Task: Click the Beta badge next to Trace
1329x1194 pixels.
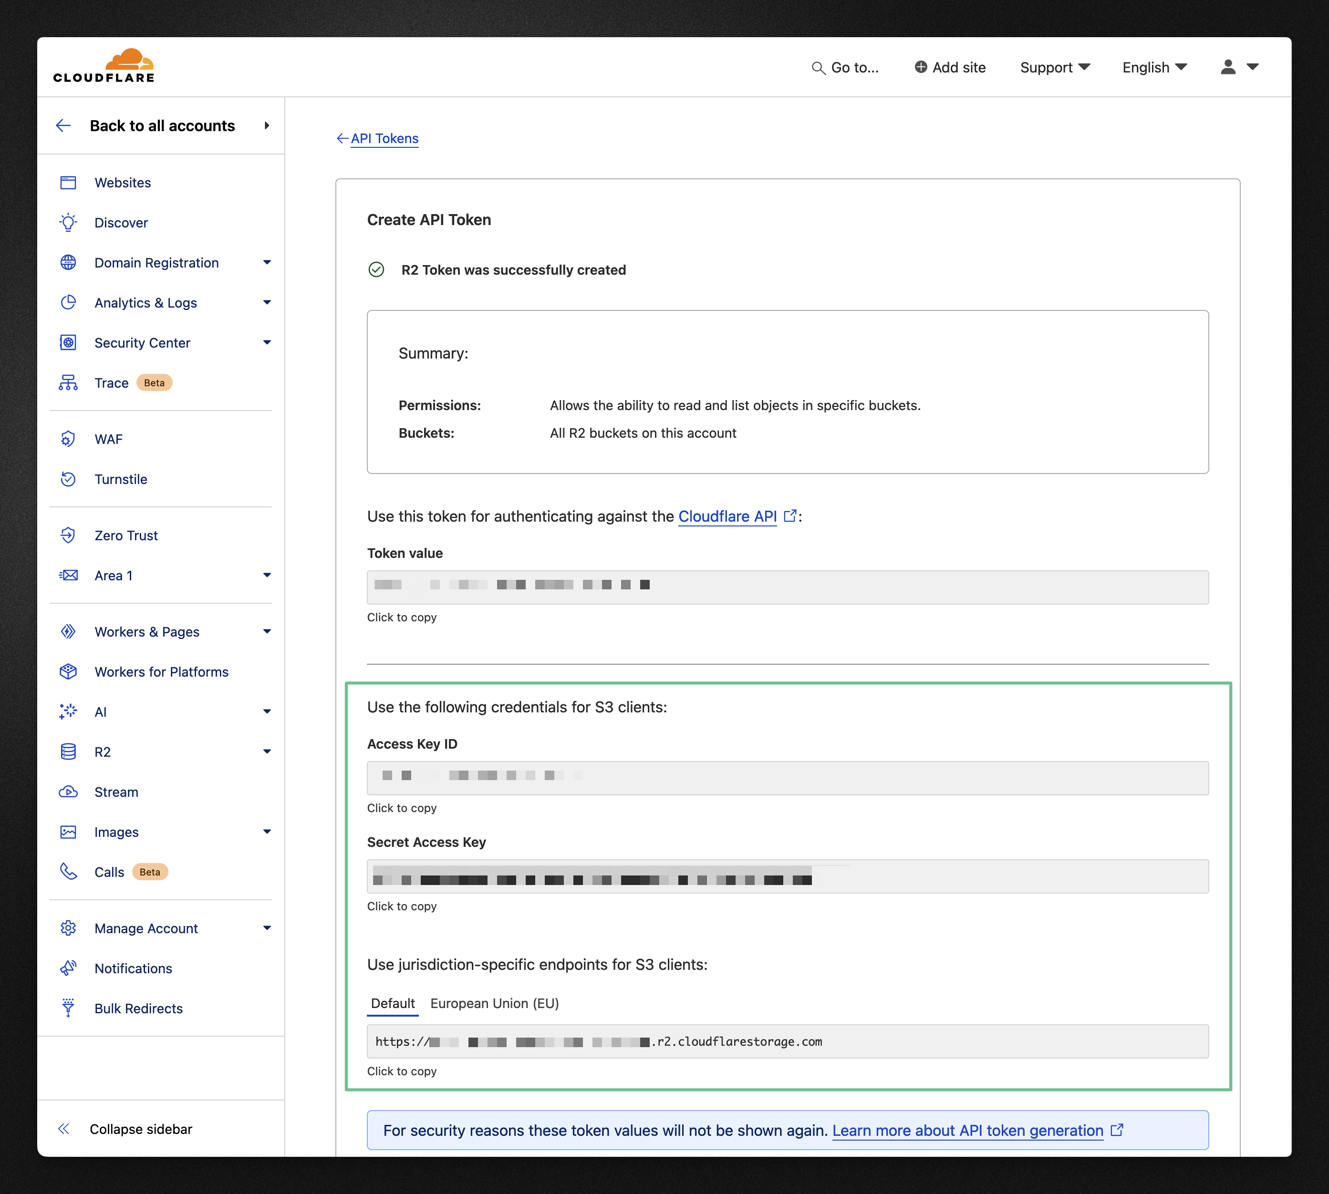Action: point(154,382)
